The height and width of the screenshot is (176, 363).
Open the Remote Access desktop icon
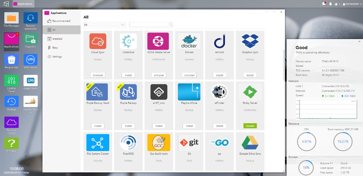pyautogui.click(x=11, y=122)
